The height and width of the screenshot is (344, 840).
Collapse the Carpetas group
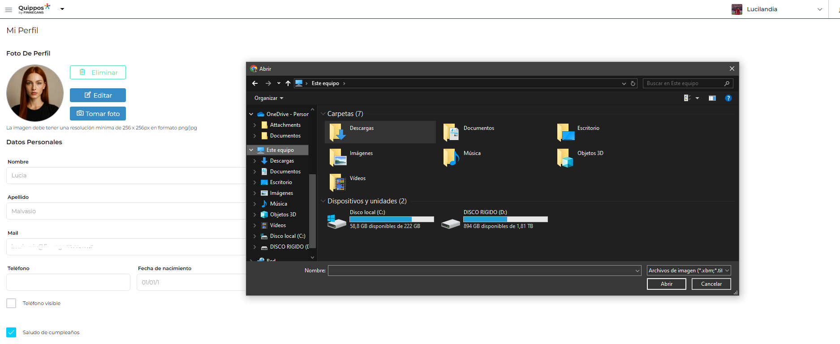(x=323, y=114)
